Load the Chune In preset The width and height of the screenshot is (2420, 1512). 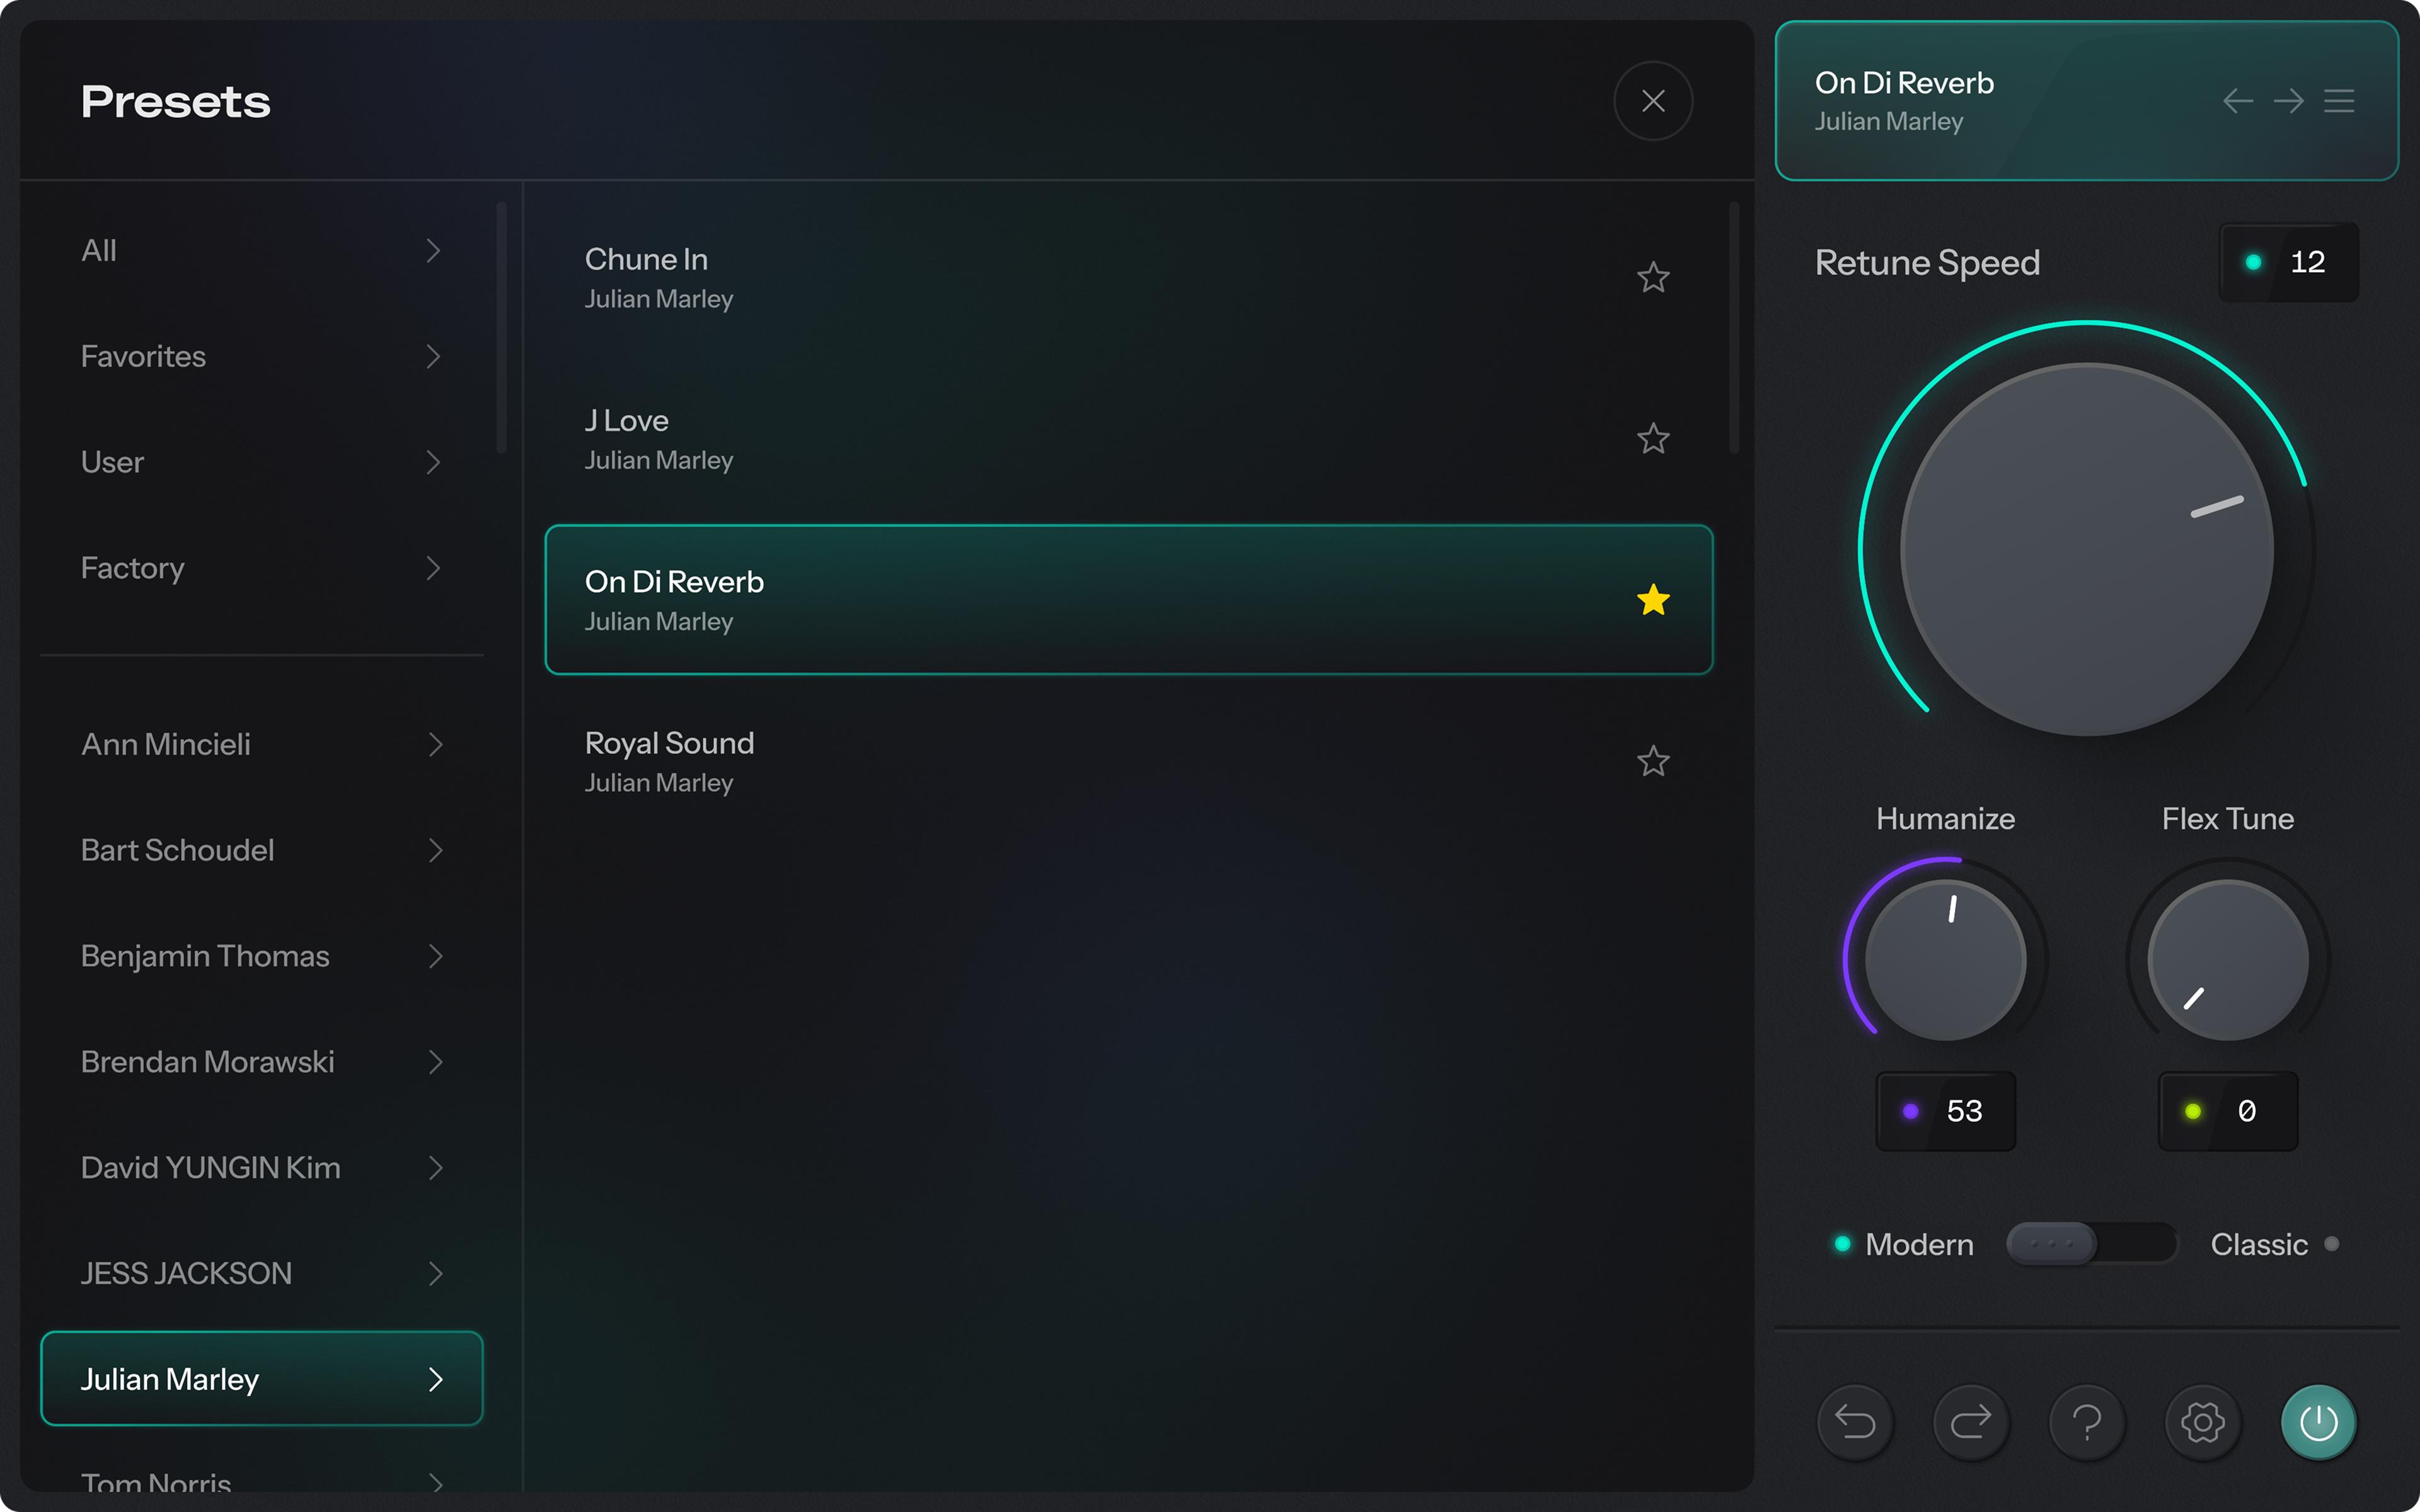tap(1129, 277)
